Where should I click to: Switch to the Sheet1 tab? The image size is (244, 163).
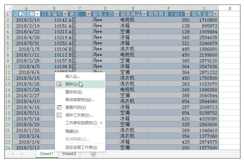(46, 154)
